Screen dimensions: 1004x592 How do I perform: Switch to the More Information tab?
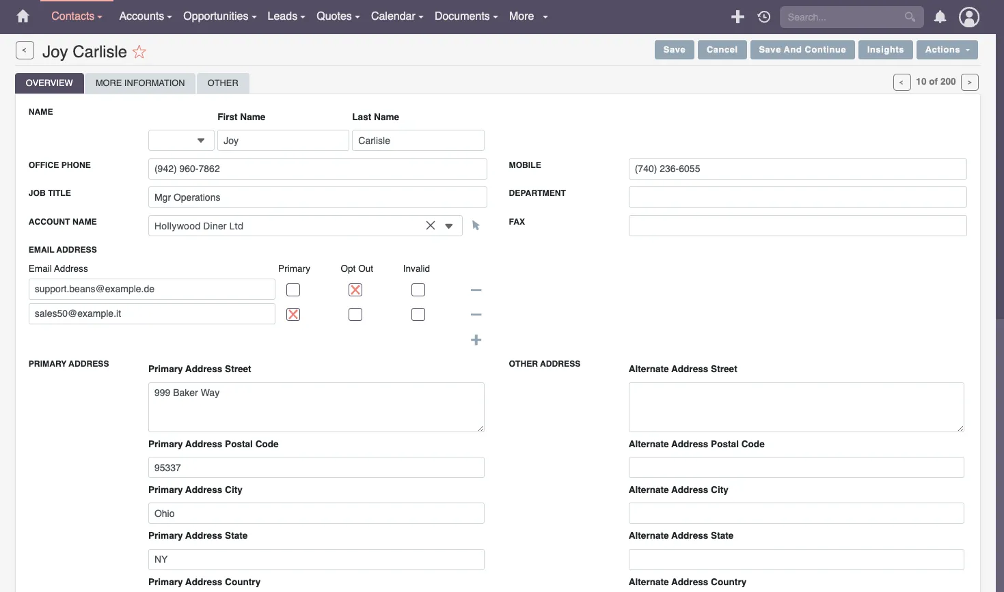[x=140, y=83]
